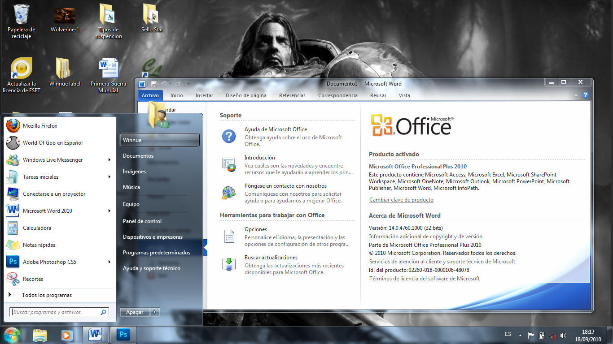The height and width of the screenshot is (344, 613).
Task: Click the Windows Start orb
Action: (12, 335)
